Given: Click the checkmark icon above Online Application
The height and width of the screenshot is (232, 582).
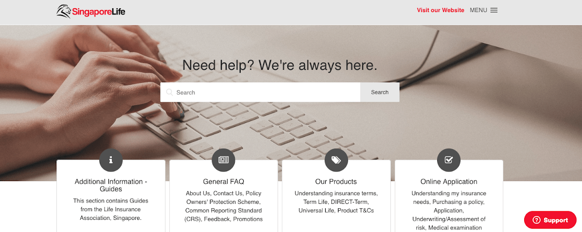Looking at the screenshot, I should click(449, 160).
